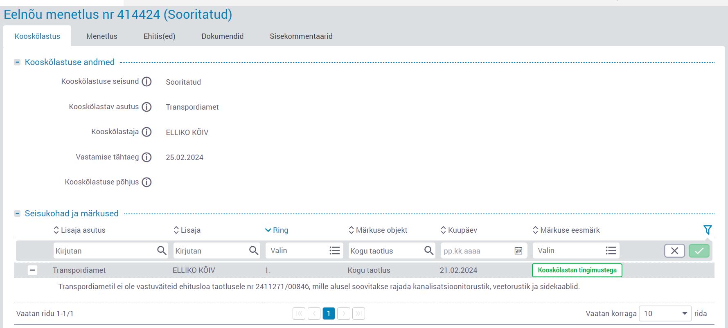Viewport: 728px width, 328px height.
Task: Click the filter funnel icon
Action: pyautogui.click(x=707, y=230)
